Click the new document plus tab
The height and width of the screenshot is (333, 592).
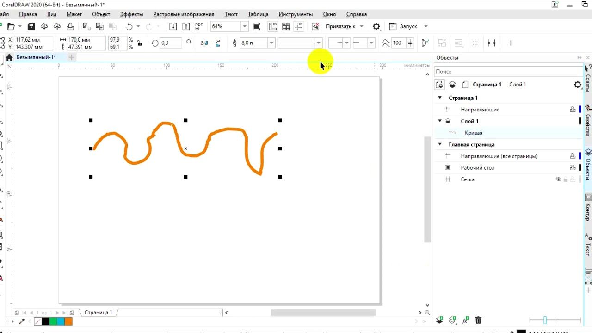[71, 57]
